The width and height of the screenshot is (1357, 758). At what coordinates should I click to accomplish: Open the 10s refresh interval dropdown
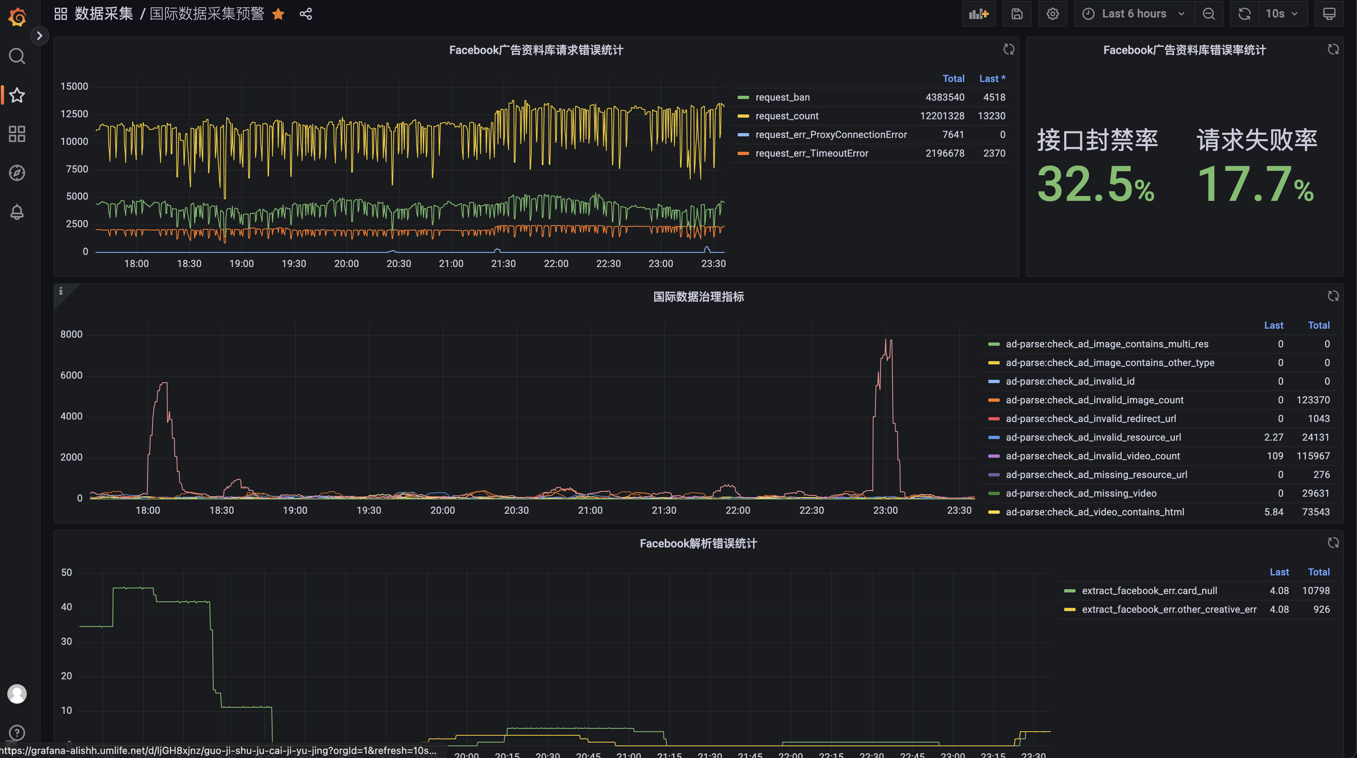click(x=1282, y=14)
